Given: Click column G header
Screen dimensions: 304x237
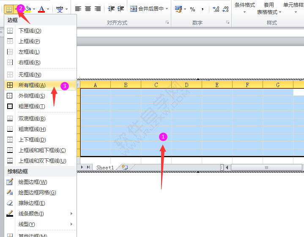Looking at the screenshot, I should [x=278, y=85].
